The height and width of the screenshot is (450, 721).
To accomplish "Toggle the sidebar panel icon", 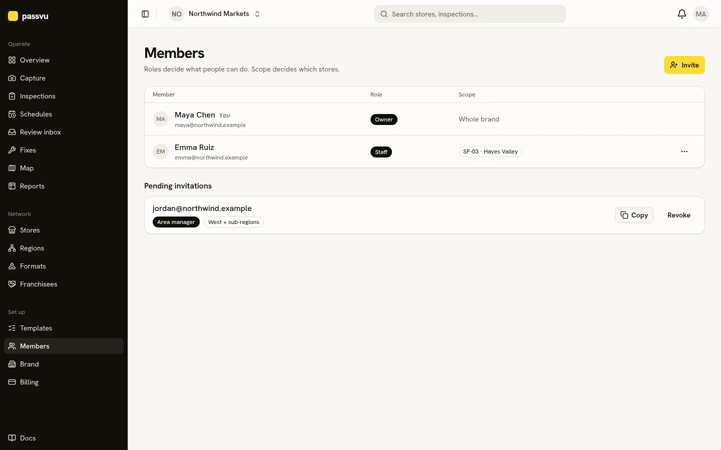I will pos(145,14).
